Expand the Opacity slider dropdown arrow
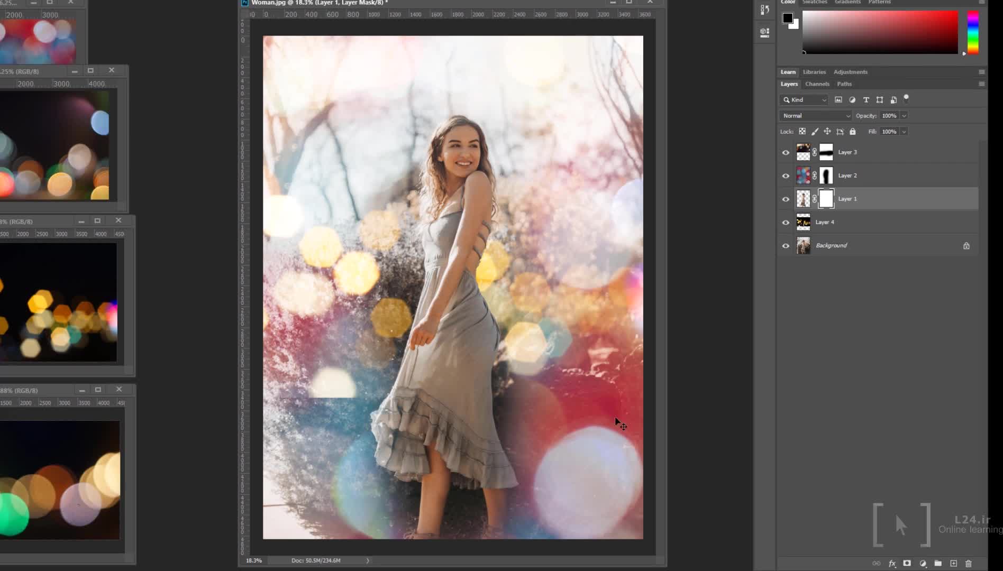The width and height of the screenshot is (1003, 571). coord(904,116)
